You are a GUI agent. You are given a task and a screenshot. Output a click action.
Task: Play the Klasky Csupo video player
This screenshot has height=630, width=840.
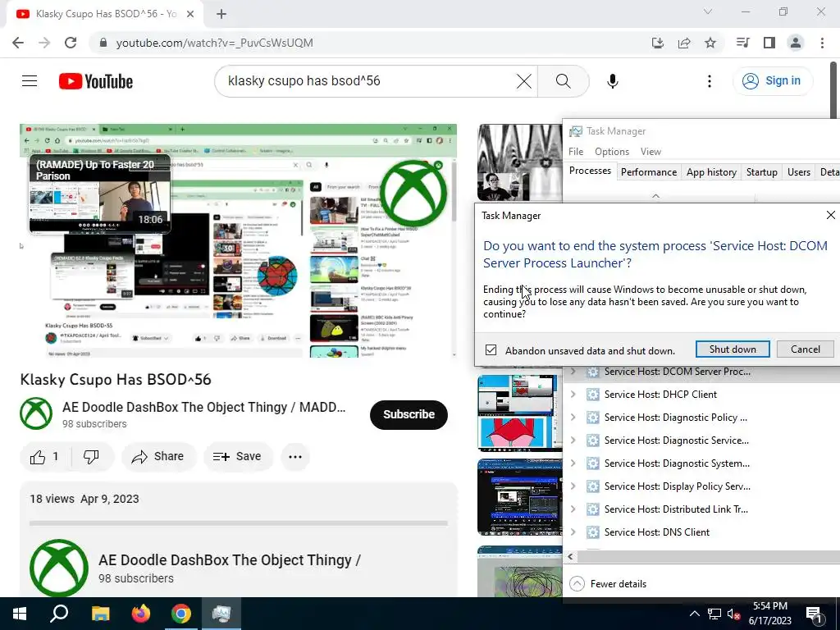coord(239,240)
